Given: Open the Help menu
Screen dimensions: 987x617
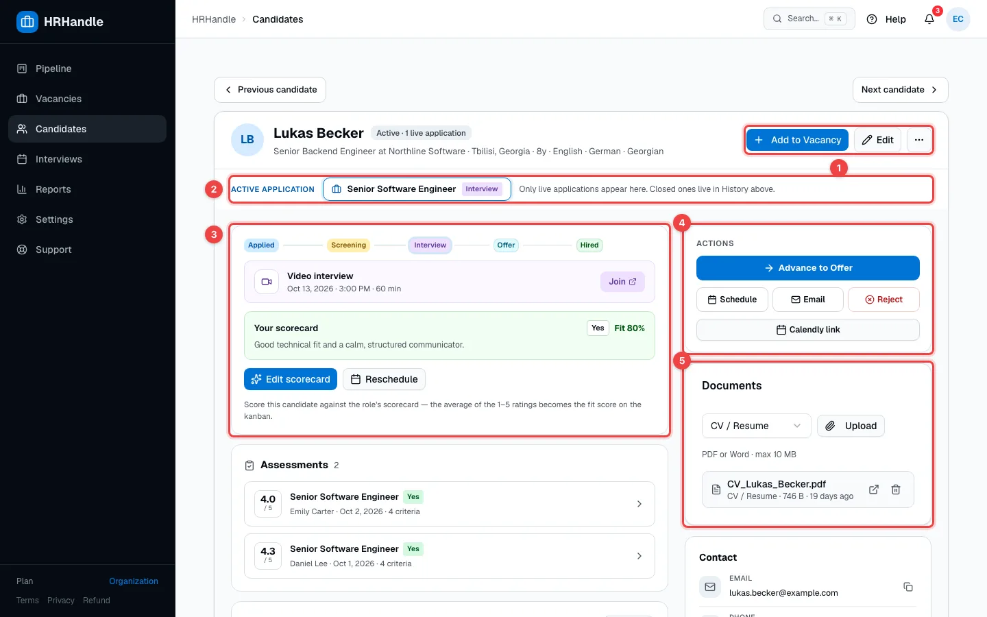Looking at the screenshot, I should coord(886,19).
